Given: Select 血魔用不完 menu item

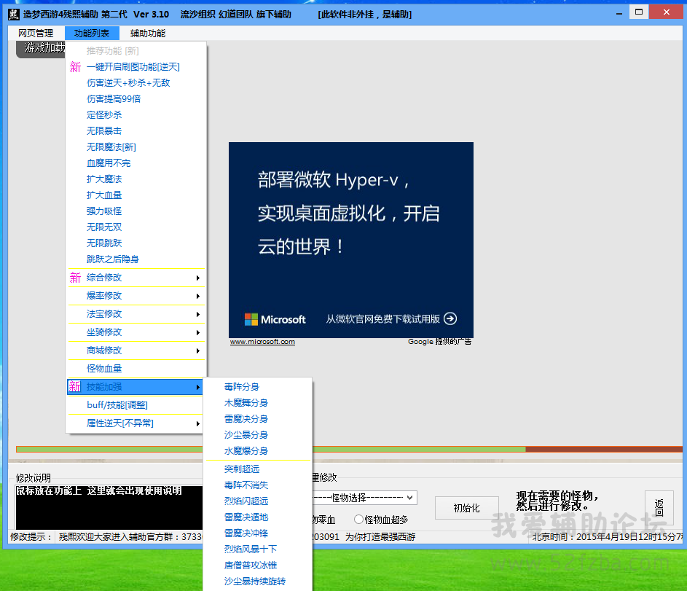Looking at the screenshot, I should (136, 163).
